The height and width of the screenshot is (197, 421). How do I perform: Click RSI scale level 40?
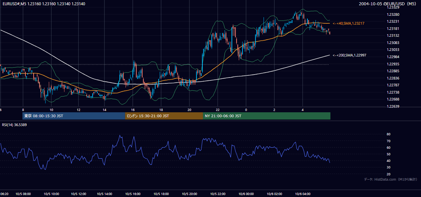[388, 161]
